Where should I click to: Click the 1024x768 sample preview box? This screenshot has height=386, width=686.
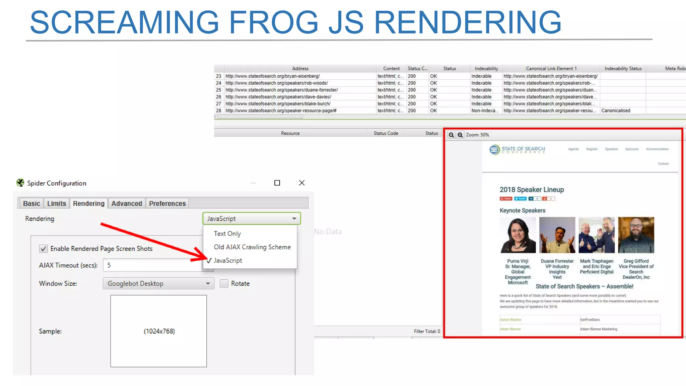(159, 331)
